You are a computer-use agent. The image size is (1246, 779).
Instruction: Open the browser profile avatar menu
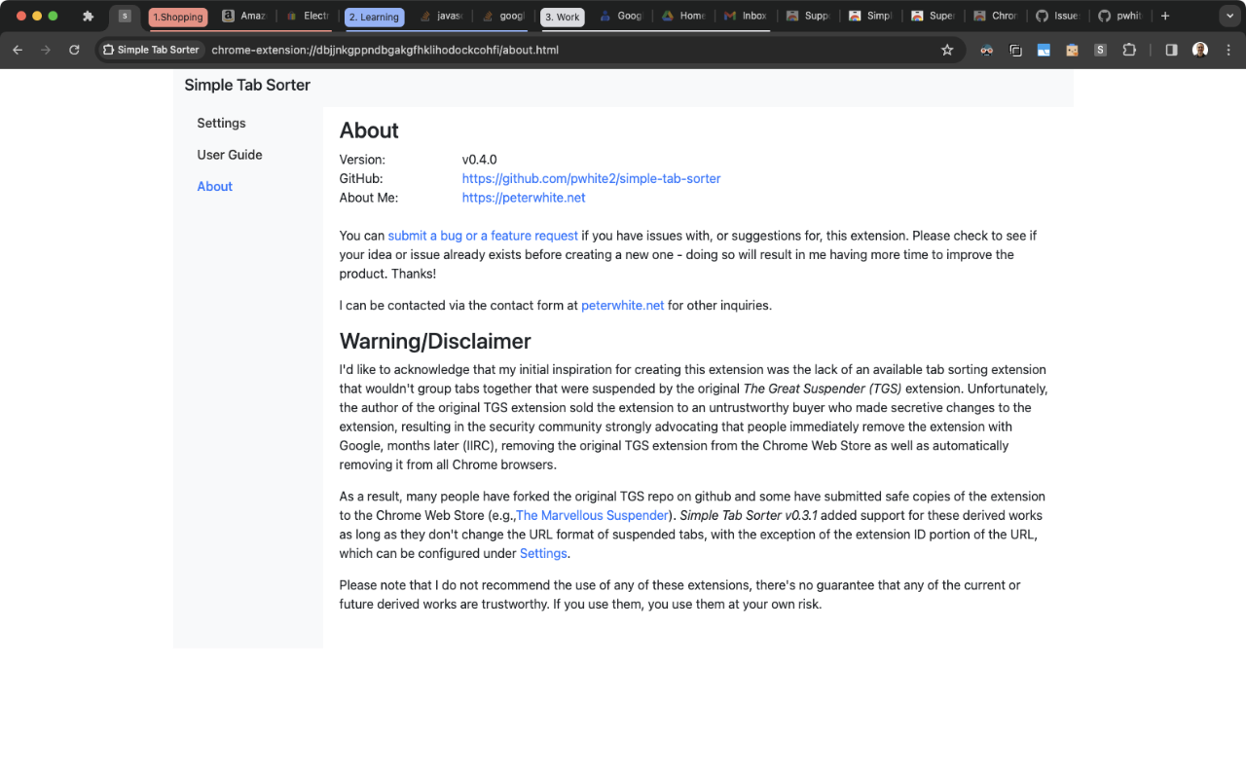[1199, 50]
